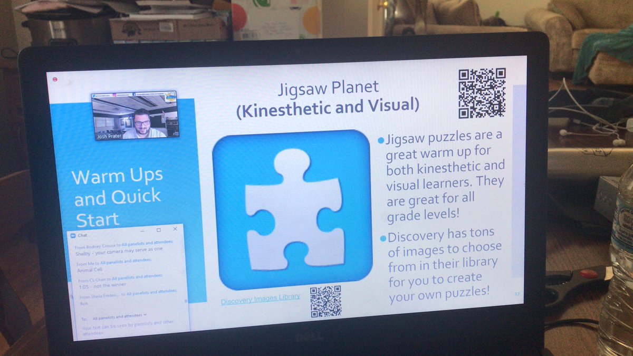Image resolution: width=633 pixels, height=356 pixels.
Task: Click the 'Josh Prater' name label
Action: tap(109, 136)
